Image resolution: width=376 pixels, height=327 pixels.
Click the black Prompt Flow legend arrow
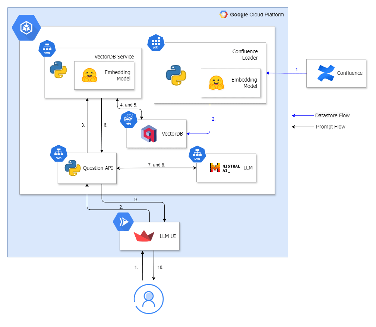303,127
